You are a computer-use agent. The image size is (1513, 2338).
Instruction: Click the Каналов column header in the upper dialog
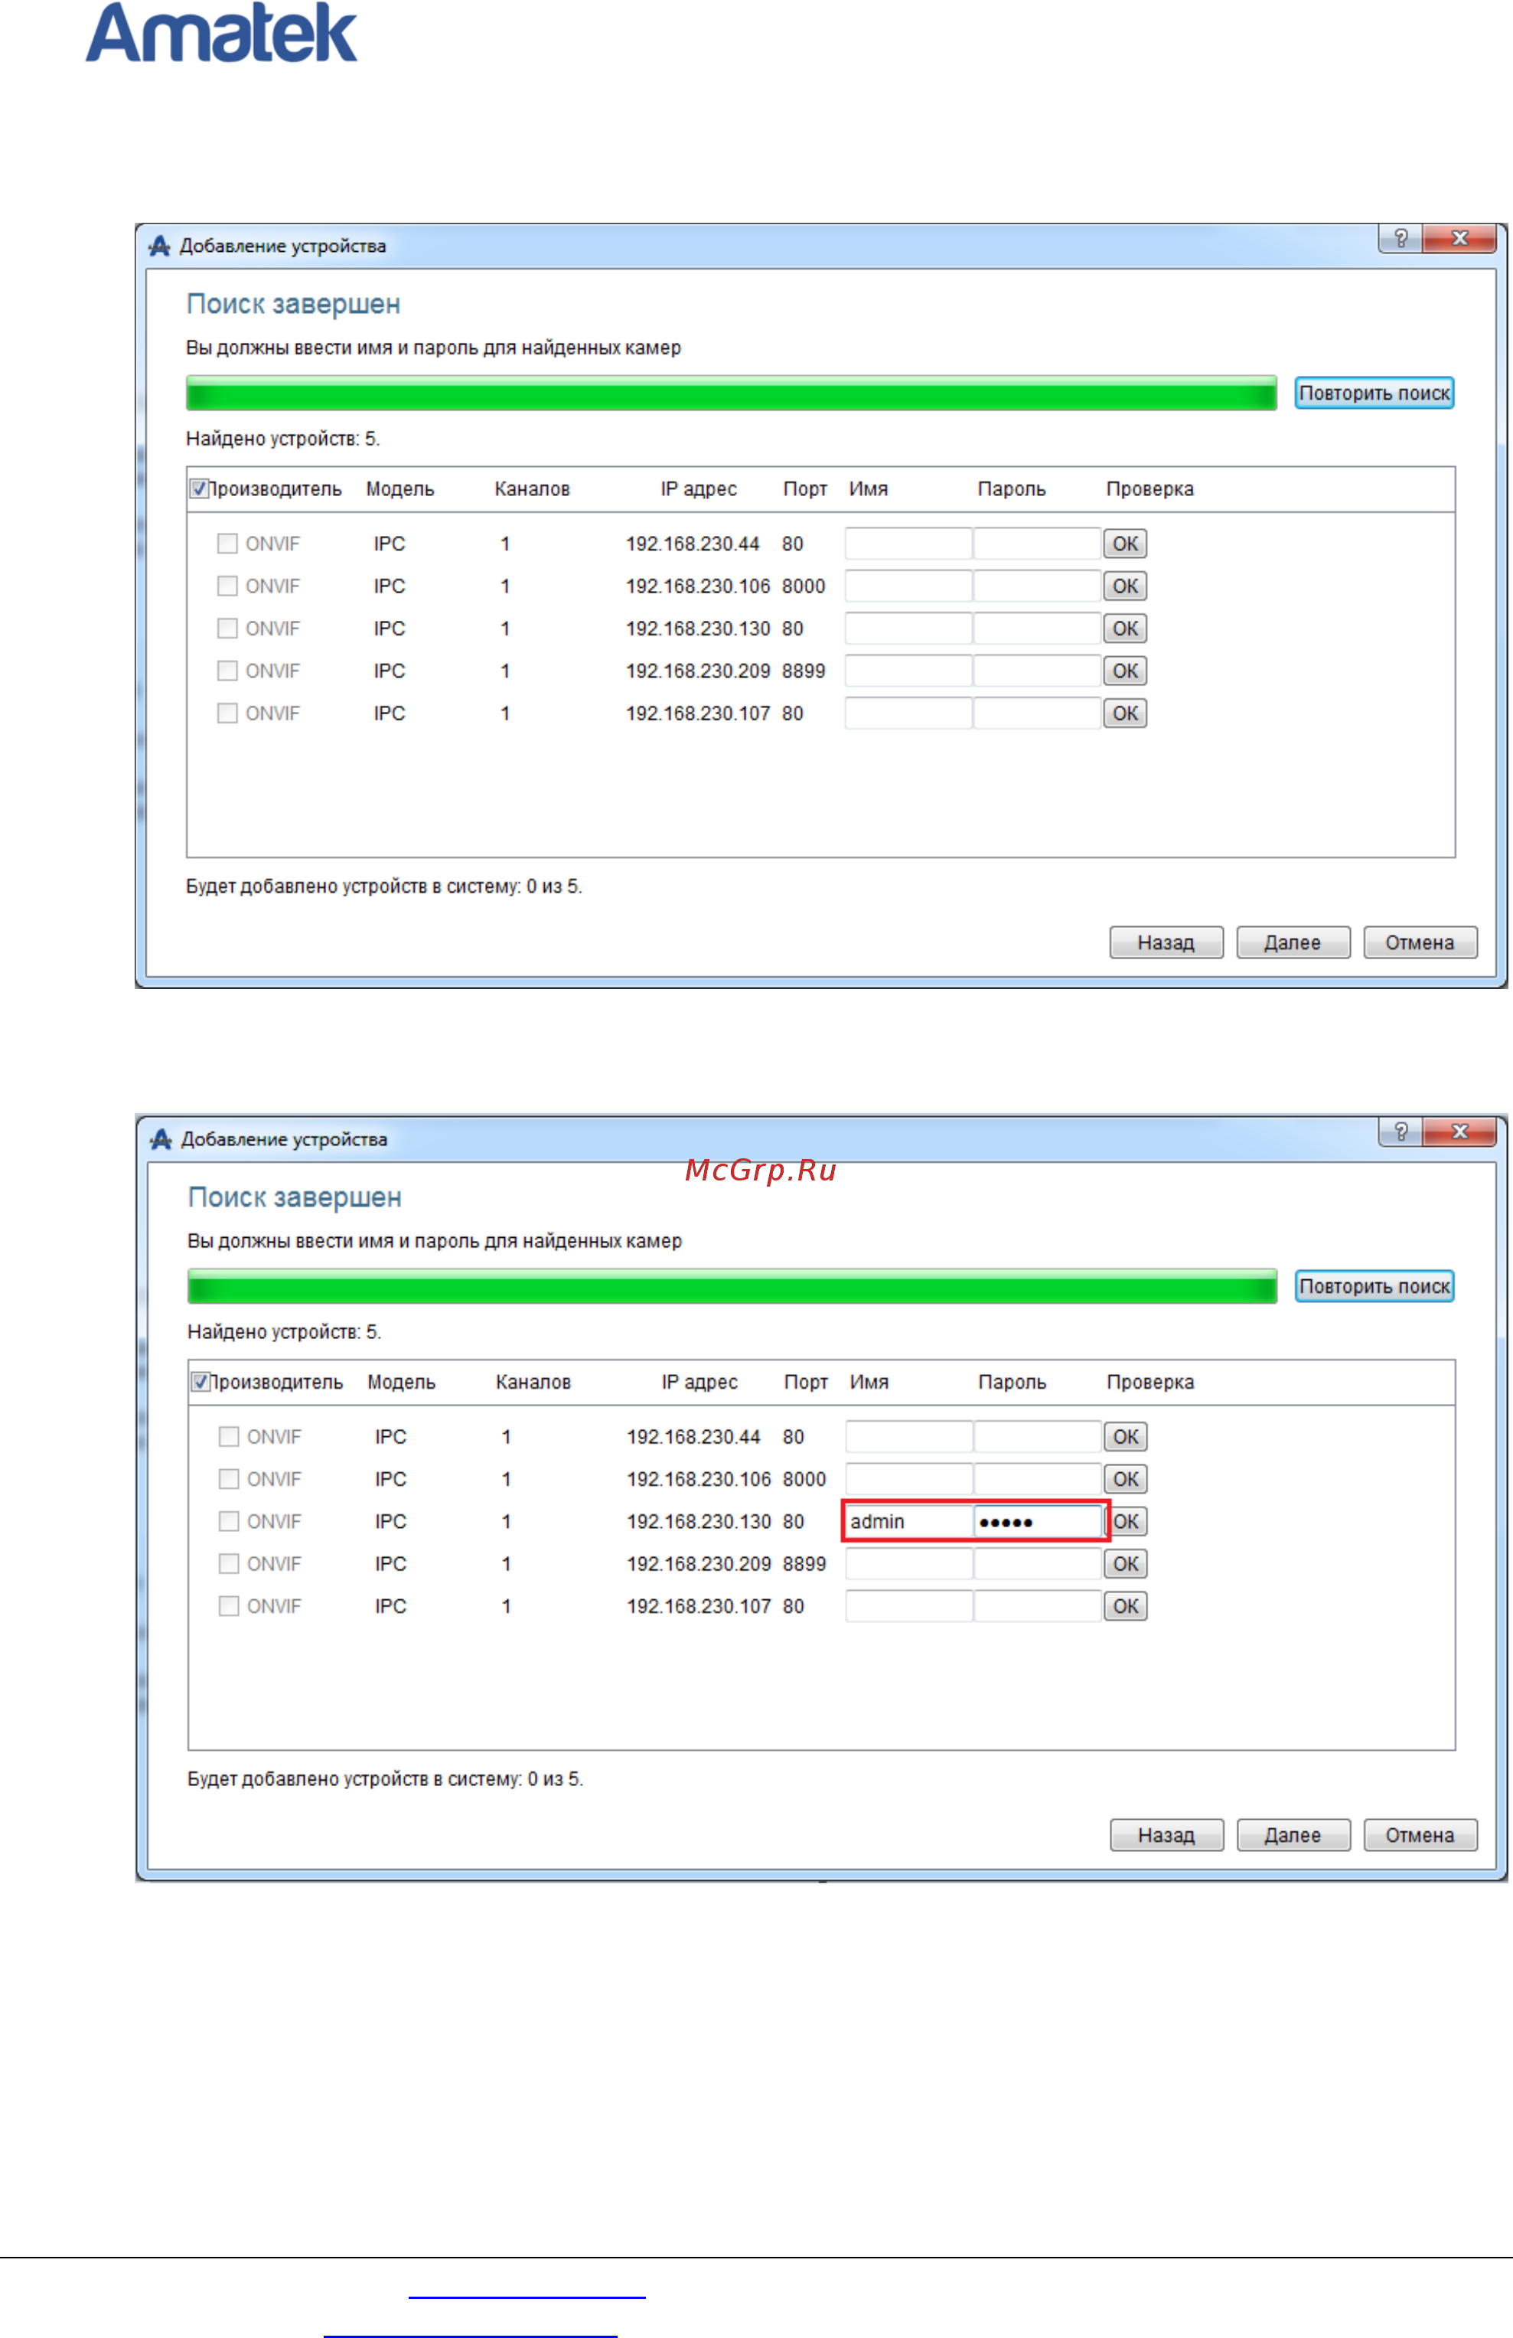click(x=532, y=488)
